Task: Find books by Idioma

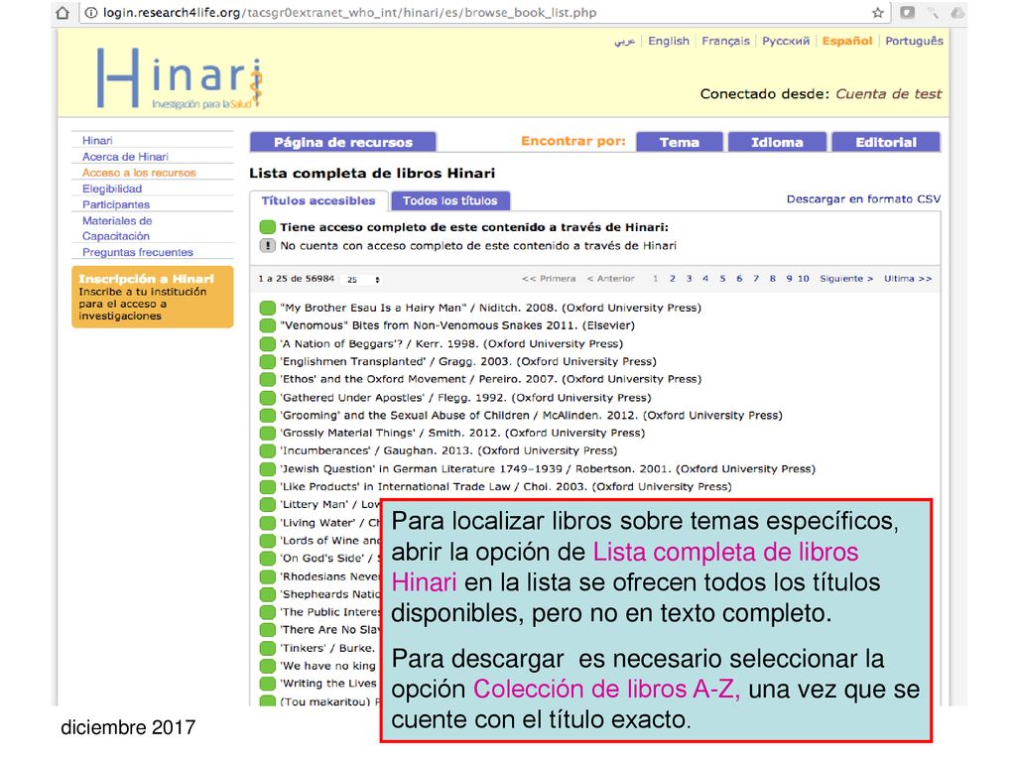Action: [777, 142]
